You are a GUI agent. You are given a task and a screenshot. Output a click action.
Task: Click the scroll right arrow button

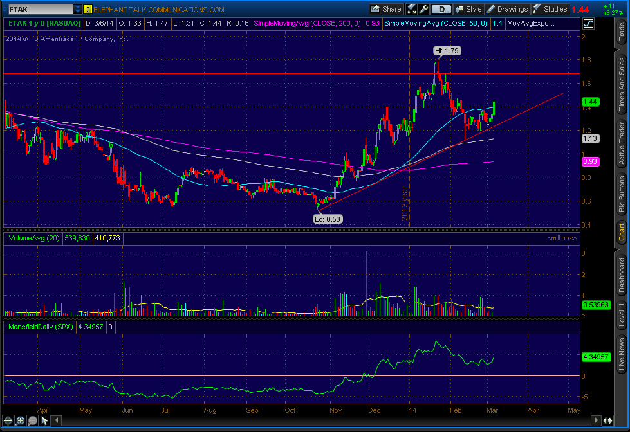(596, 420)
